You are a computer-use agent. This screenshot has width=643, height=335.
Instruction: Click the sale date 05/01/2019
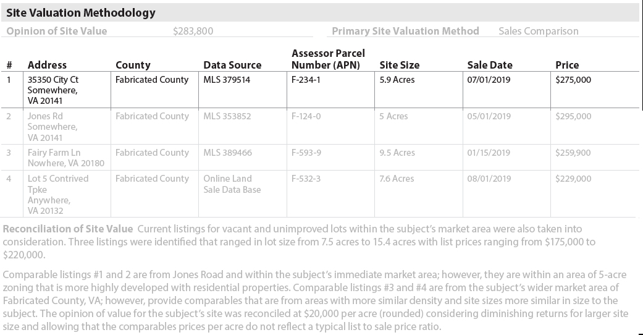pos(489,116)
